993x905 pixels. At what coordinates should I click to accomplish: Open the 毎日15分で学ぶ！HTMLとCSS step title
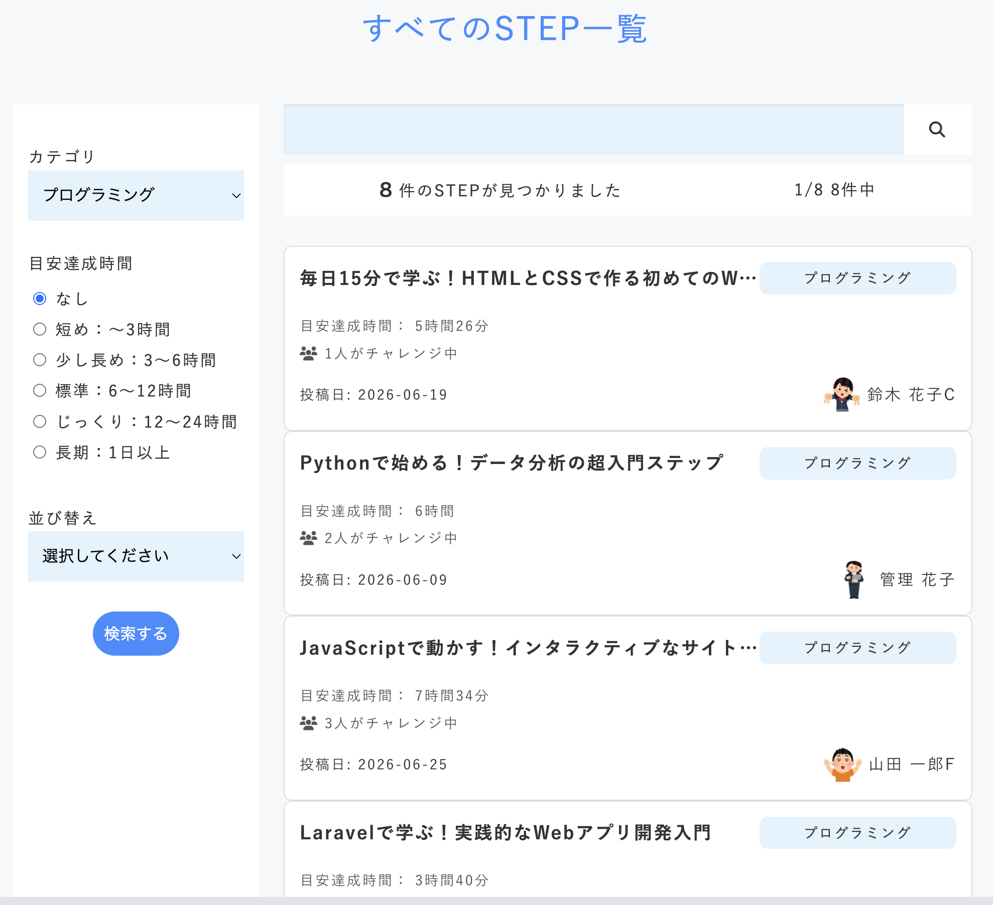point(528,278)
